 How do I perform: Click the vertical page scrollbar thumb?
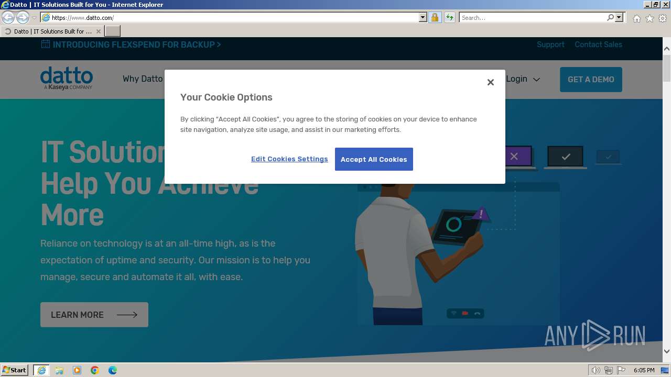667,68
